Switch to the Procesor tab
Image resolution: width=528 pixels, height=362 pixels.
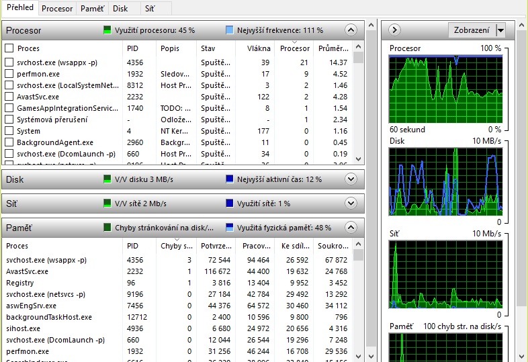tap(57, 9)
